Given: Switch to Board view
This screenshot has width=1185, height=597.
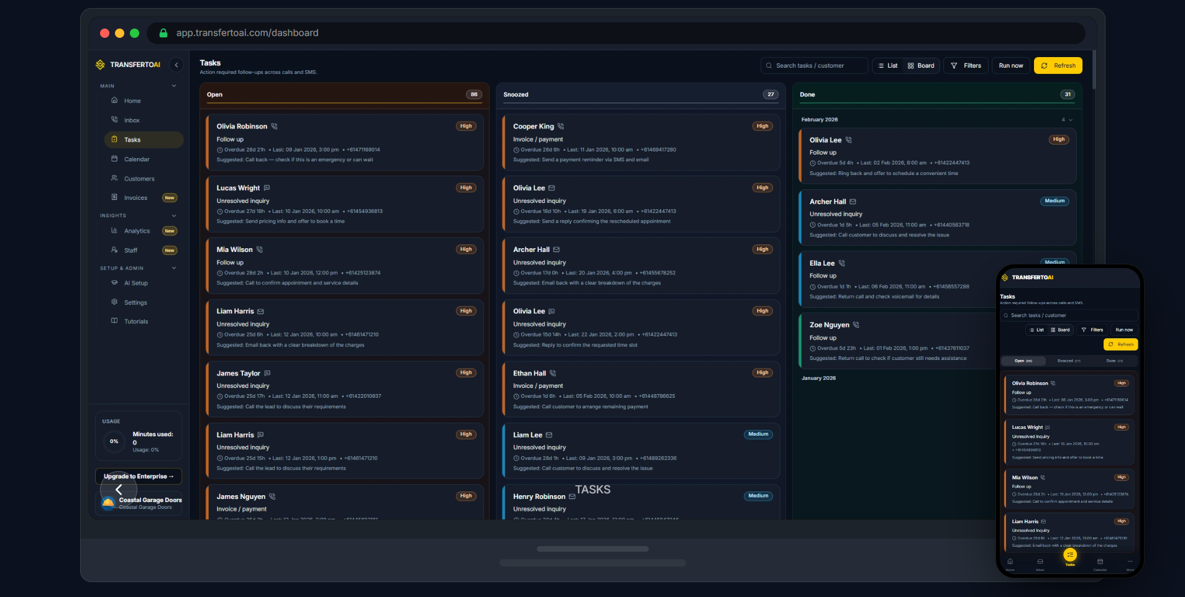Looking at the screenshot, I should [922, 65].
